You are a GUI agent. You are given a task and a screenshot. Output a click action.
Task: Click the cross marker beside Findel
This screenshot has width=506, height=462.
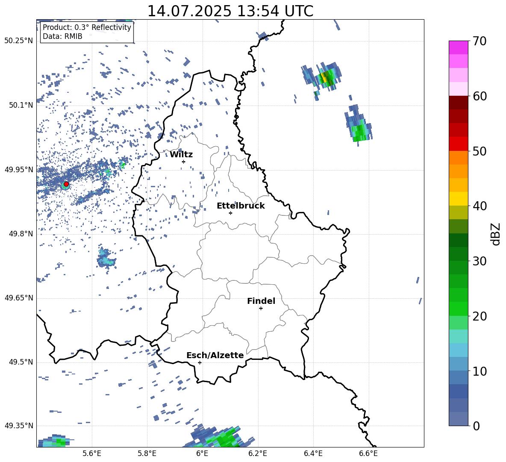pos(261,309)
